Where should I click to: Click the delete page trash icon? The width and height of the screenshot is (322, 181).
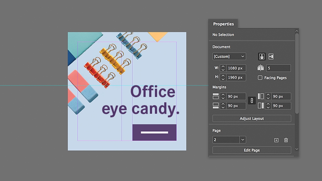pyautogui.click(x=286, y=140)
